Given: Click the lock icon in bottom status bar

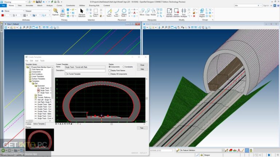Looking at the screenshot, I should [202, 155].
